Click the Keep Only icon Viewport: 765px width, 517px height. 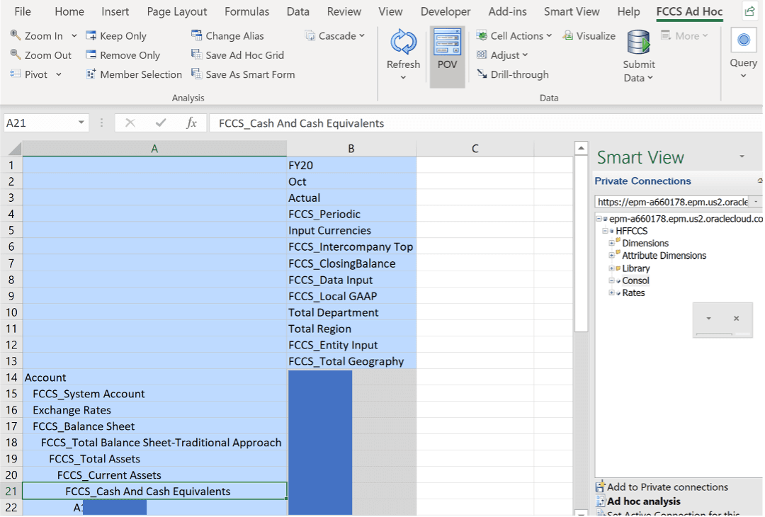(x=116, y=35)
